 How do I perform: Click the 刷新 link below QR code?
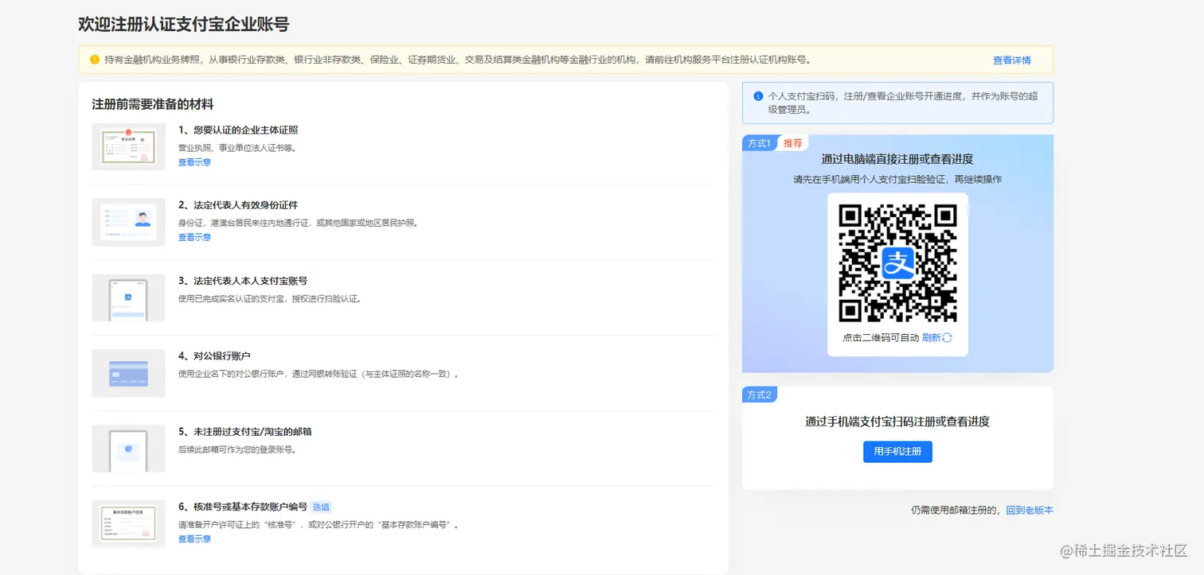point(931,338)
